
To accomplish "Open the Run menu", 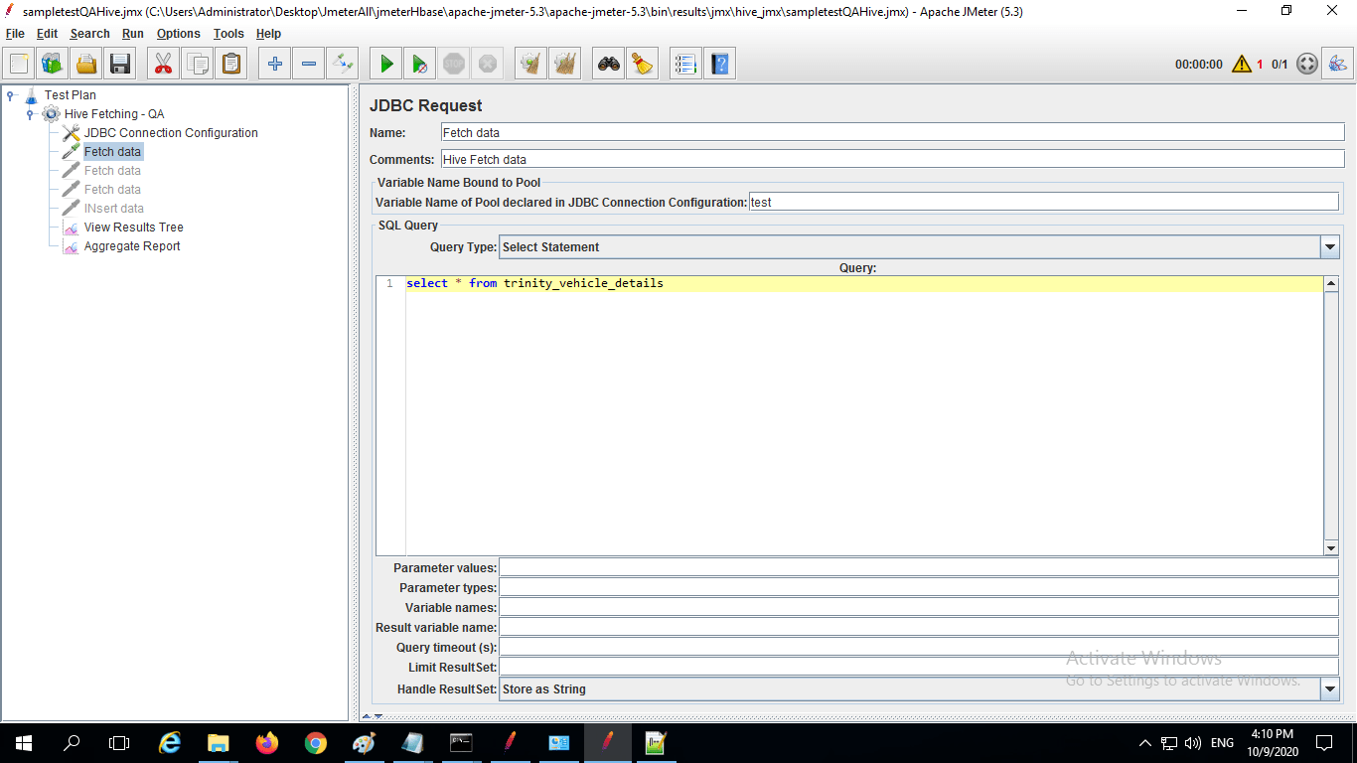I will point(132,34).
